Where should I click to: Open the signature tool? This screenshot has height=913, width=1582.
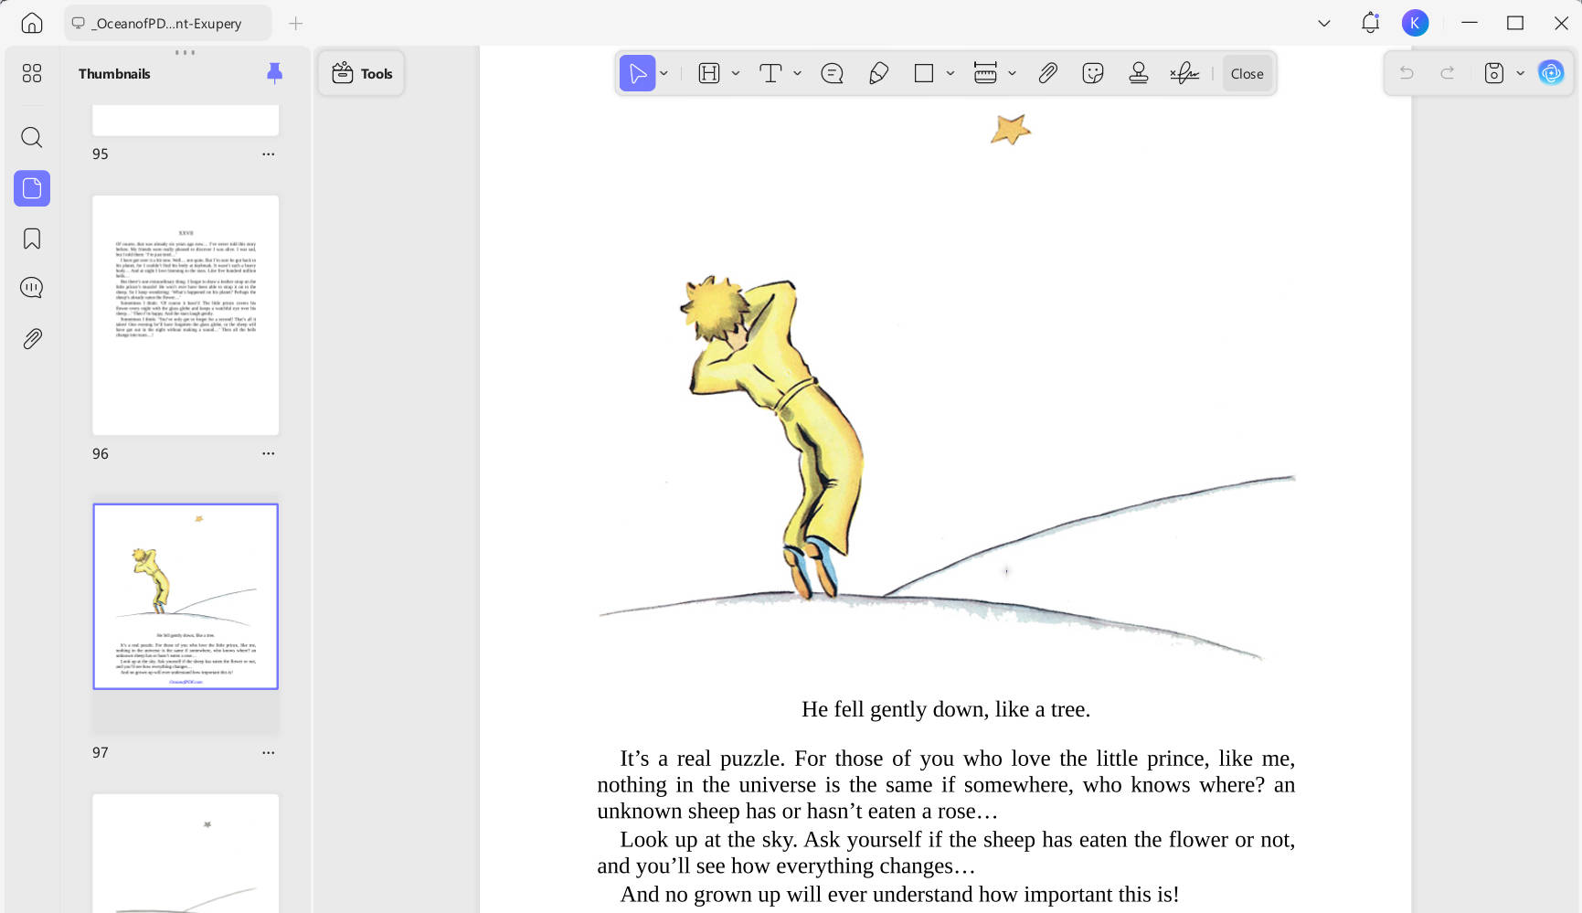pyautogui.click(x=1184, y=73)
